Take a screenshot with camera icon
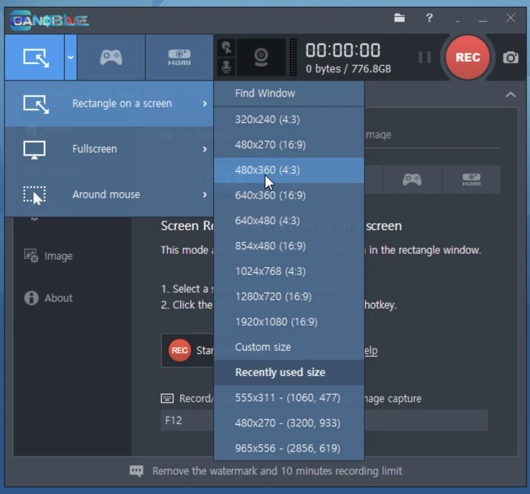Viewport: 530px width, 494px height. click(x=510, y=58)
